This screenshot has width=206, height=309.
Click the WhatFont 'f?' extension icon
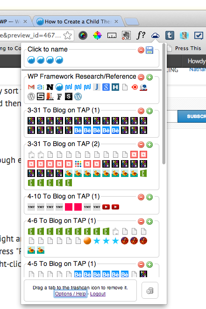pos(141,36)
